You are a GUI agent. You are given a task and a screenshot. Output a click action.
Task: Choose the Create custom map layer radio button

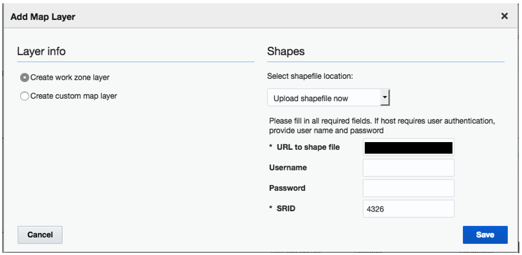tap(24, 96)
